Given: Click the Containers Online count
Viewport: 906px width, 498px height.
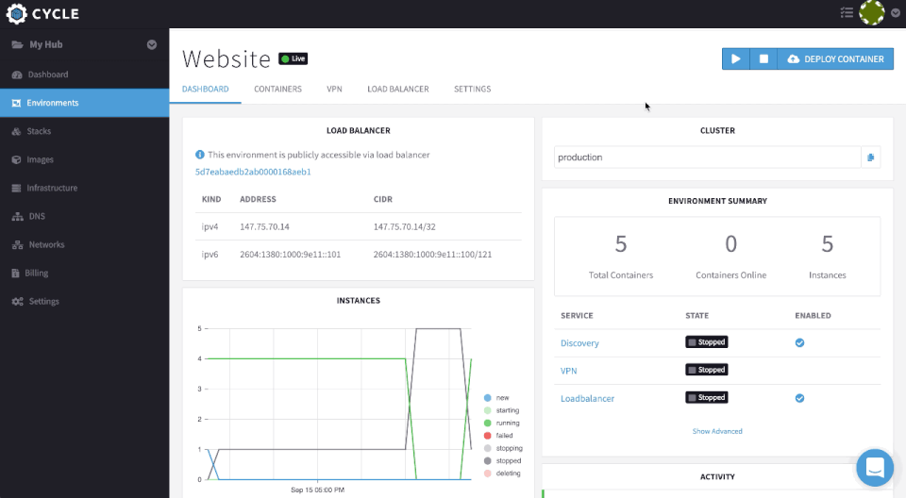Looking at the screenshot, I should tap(730, 244).
